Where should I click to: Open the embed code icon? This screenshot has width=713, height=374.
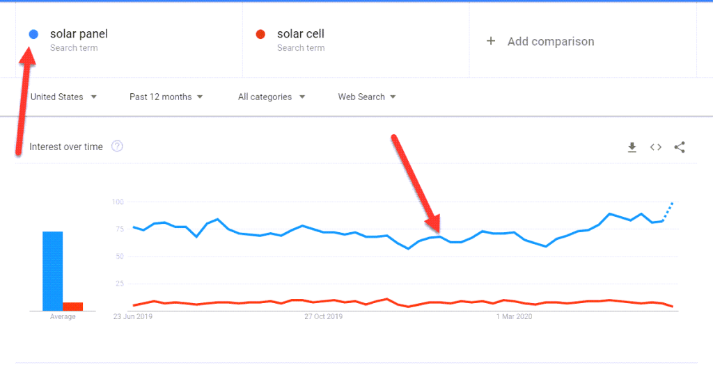pos(655,147)
